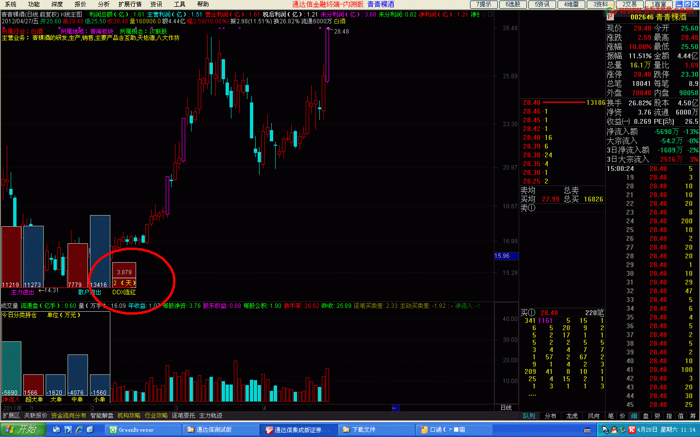700x437 pixels.
Task: Open the 工具 menu
Action: point(179,4)
